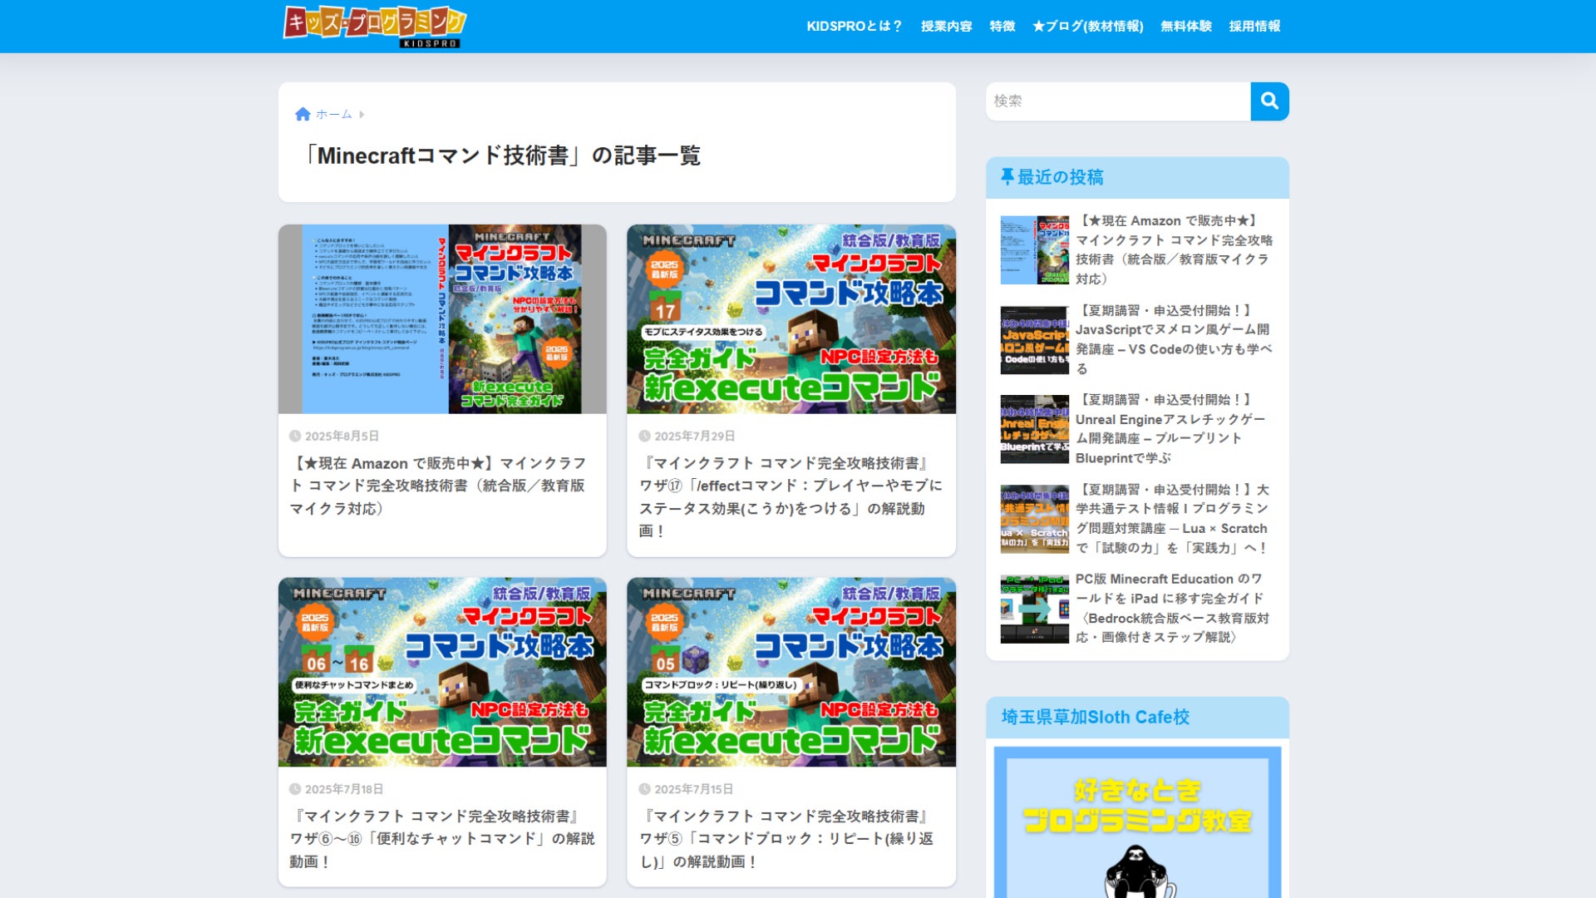Image resolution: width=1596 pixels, height=898 pixels.
Task: Open the thumbnail for ワザ05 command block article
Action: (791, 672)
